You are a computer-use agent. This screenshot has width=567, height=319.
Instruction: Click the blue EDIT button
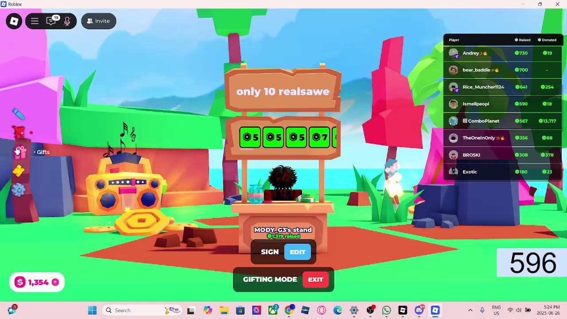pyautogui.click(x=298, y=252)
